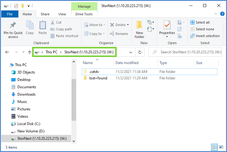The height and width of the screenshot is (152, 227).
Task: Open the Recent locations dropdown
Action: click(23, 52)
